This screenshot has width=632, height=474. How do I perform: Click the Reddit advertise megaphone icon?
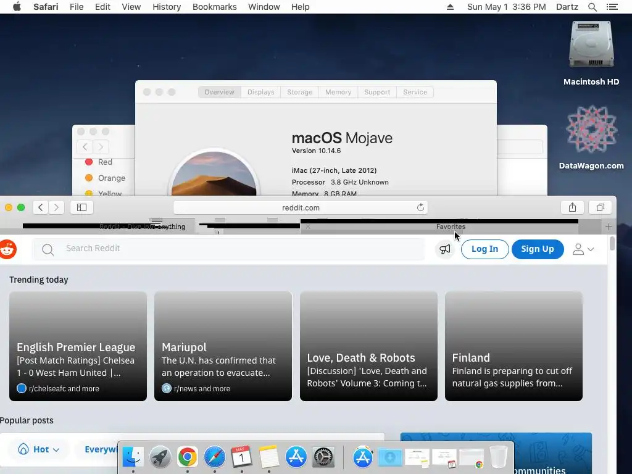445,249
